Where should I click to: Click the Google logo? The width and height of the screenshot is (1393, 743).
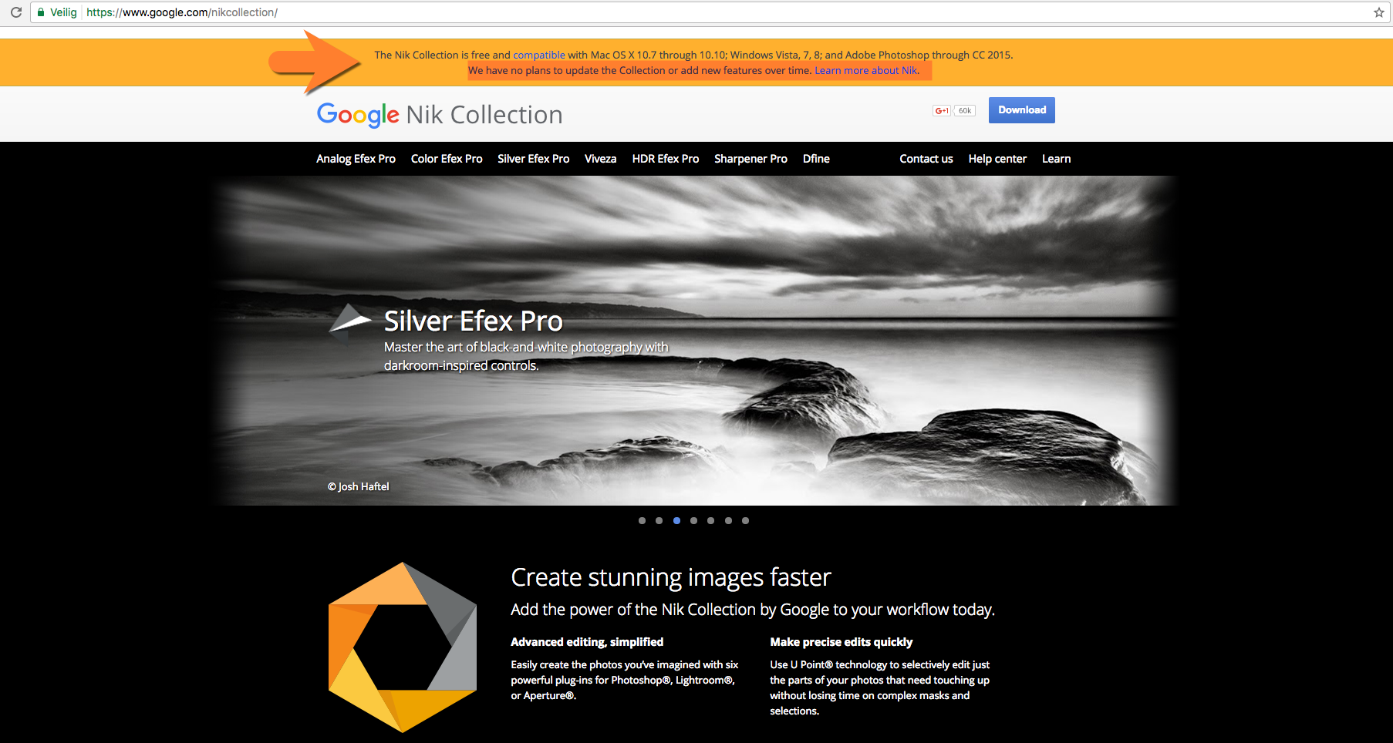[358, 115]
